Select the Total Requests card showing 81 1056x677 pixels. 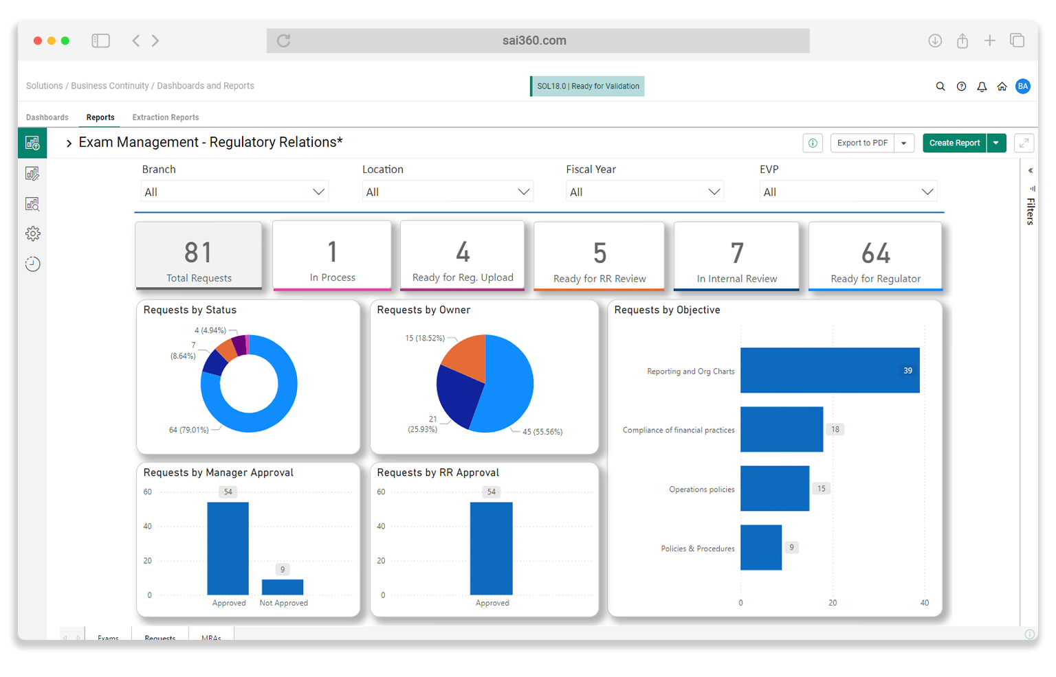coord(199,255)
